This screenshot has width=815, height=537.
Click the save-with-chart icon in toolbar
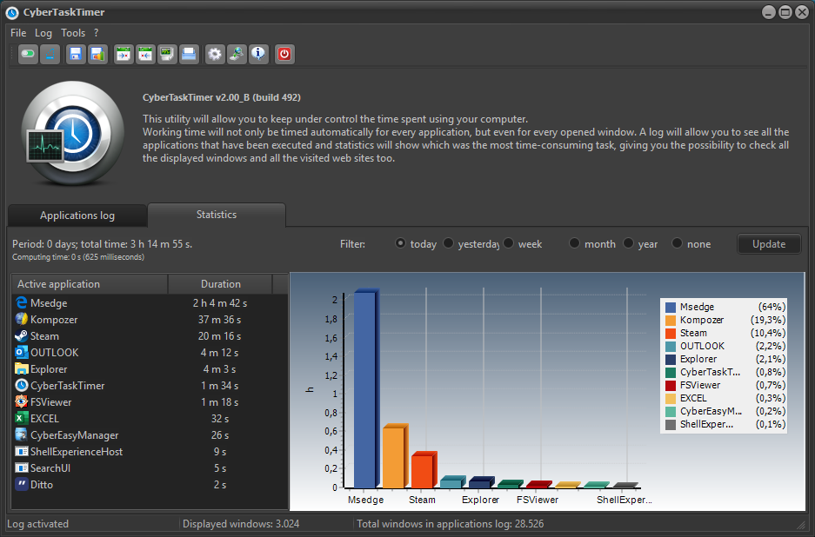[97, 55]
